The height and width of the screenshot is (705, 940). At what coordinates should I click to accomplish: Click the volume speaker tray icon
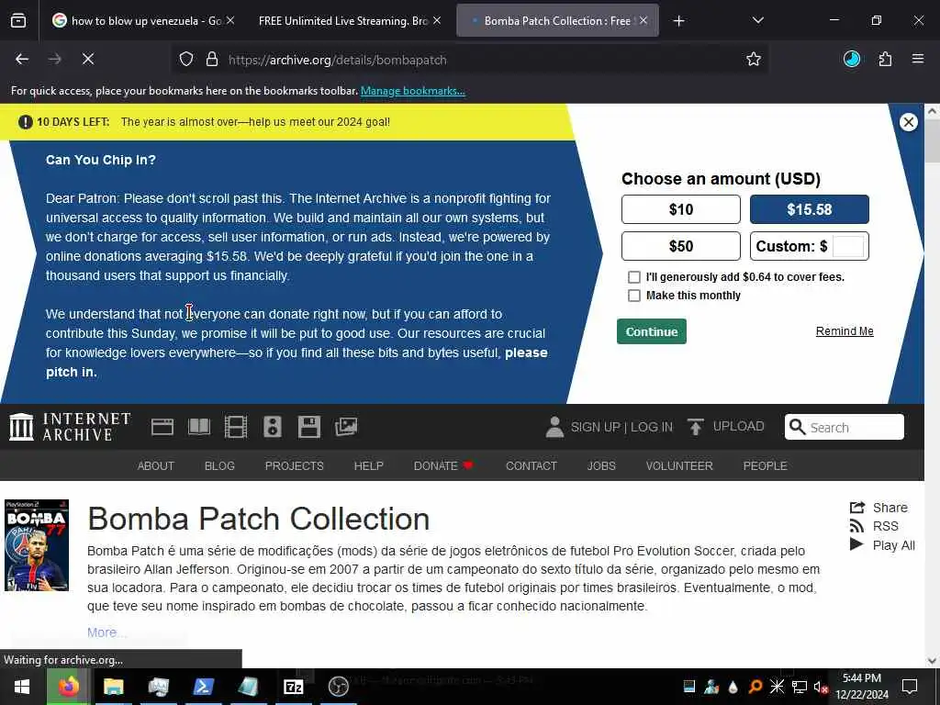[820, 687]
